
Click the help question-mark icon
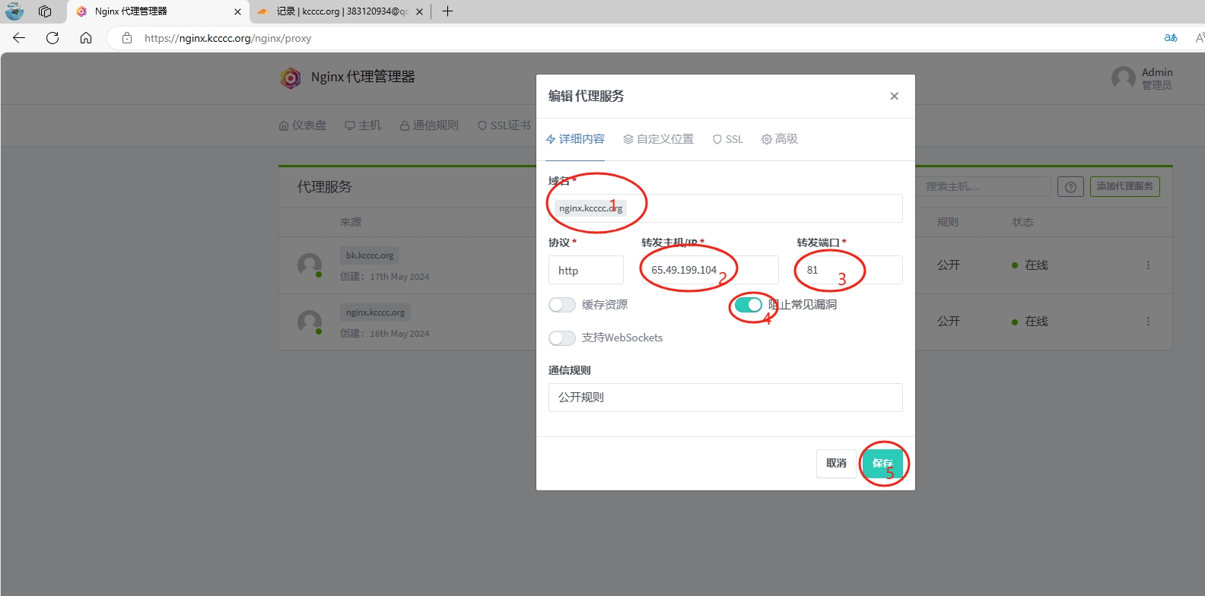click(x=1070, y=187)
